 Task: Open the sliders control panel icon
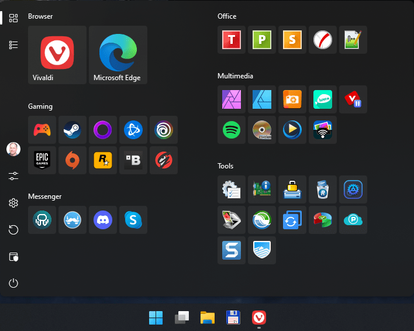click(13, 176)
